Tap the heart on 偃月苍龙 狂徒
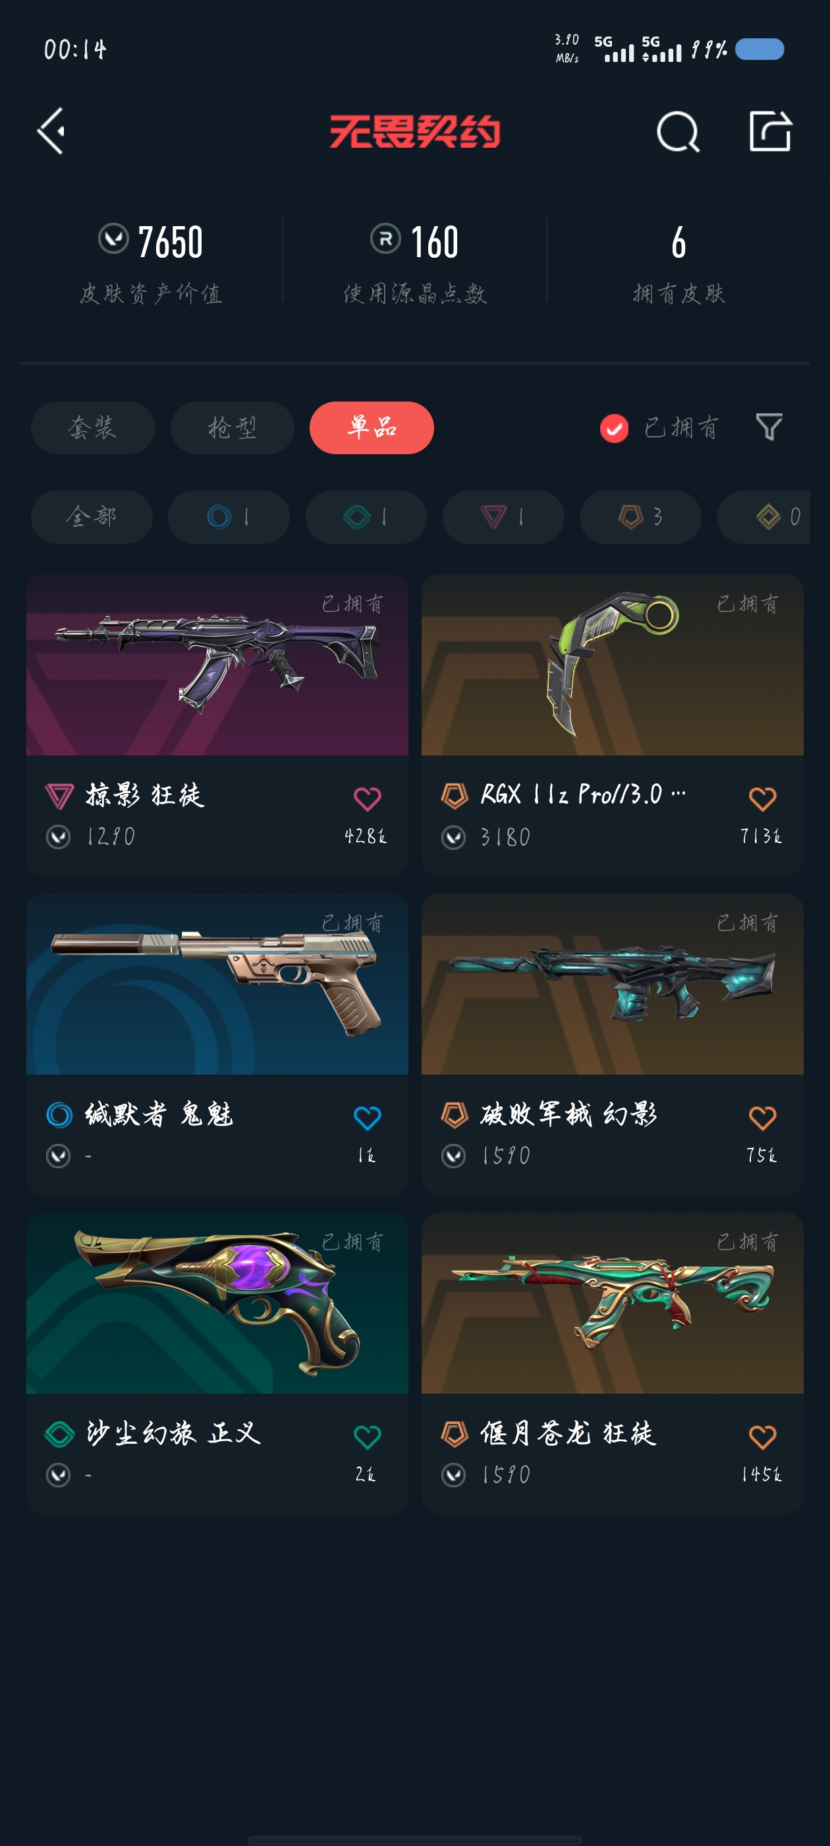 762,1436
